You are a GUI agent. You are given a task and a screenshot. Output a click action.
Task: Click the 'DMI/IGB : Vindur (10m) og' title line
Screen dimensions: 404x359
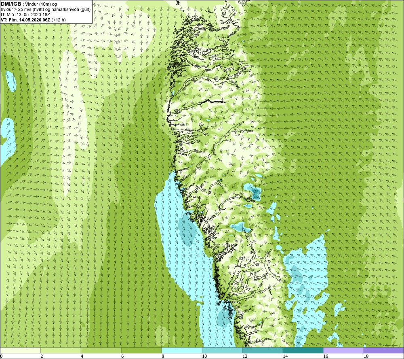[29, 4]
